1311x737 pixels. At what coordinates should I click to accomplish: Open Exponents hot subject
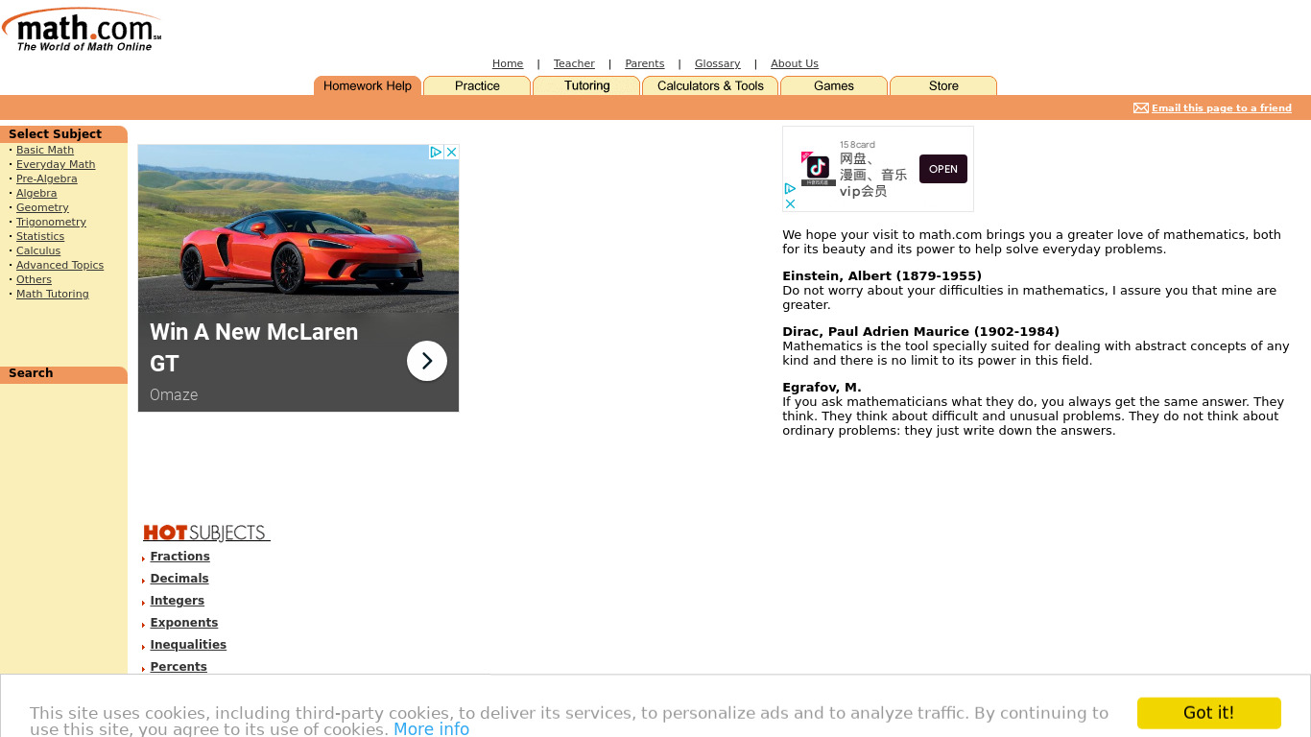click(184, 623)
